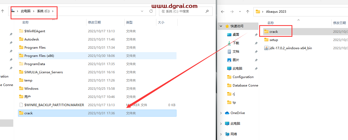This screenshot has height=140, width=348.
Task: Open 桌面 in quick access sidebar
Action: tap(236, 34)
